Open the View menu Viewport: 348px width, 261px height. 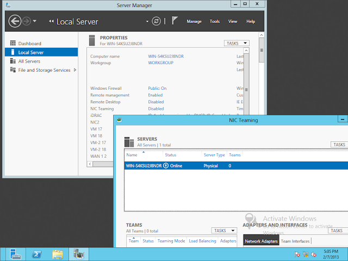point(233,21)
